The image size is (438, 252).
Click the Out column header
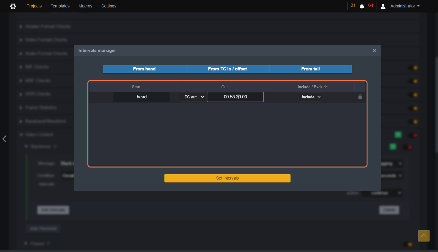pos(225,87)
